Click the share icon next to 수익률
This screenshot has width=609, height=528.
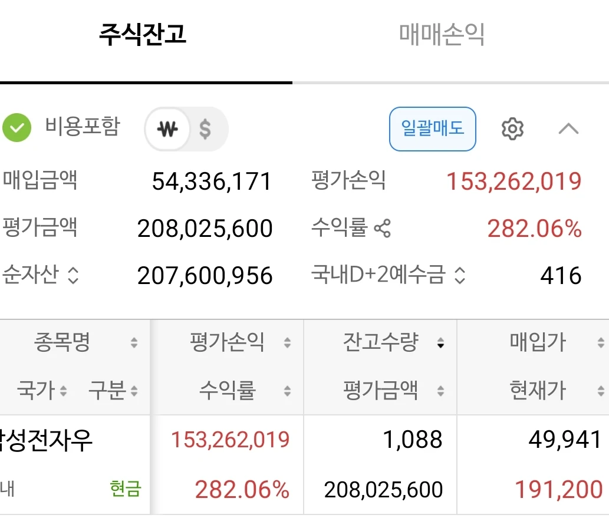click(x=382, y=228)
